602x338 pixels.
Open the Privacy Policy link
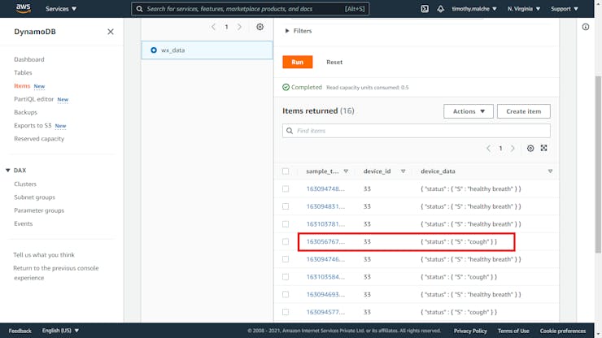(470, 331)
